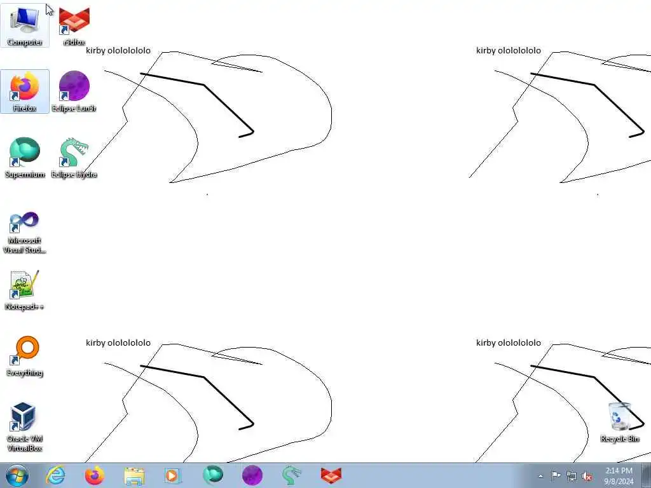
Task: Select the Oracle VM VirtualBox shortcut
Action: pos(25,426)
